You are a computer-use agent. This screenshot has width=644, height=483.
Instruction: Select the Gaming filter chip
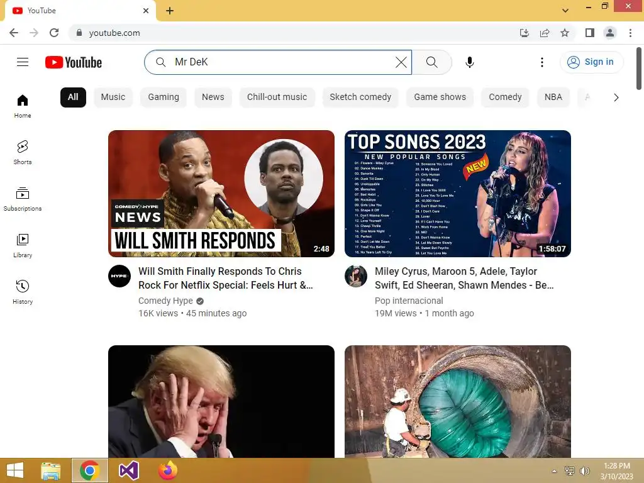[x=164, y=97]
